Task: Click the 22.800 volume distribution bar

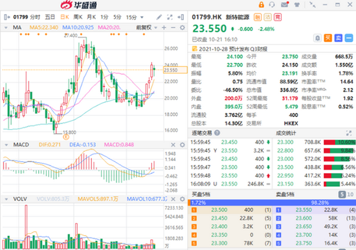Action: (x=339, y=151)
